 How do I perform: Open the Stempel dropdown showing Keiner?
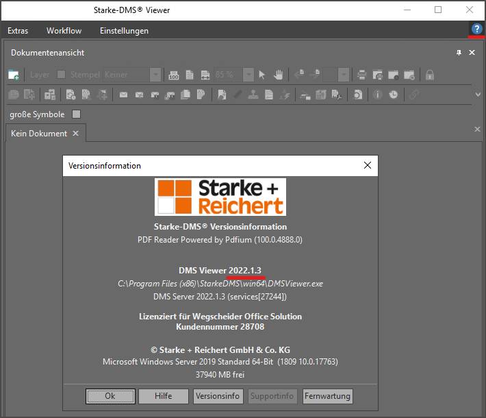pyautogui.click(x=155, y=75)
